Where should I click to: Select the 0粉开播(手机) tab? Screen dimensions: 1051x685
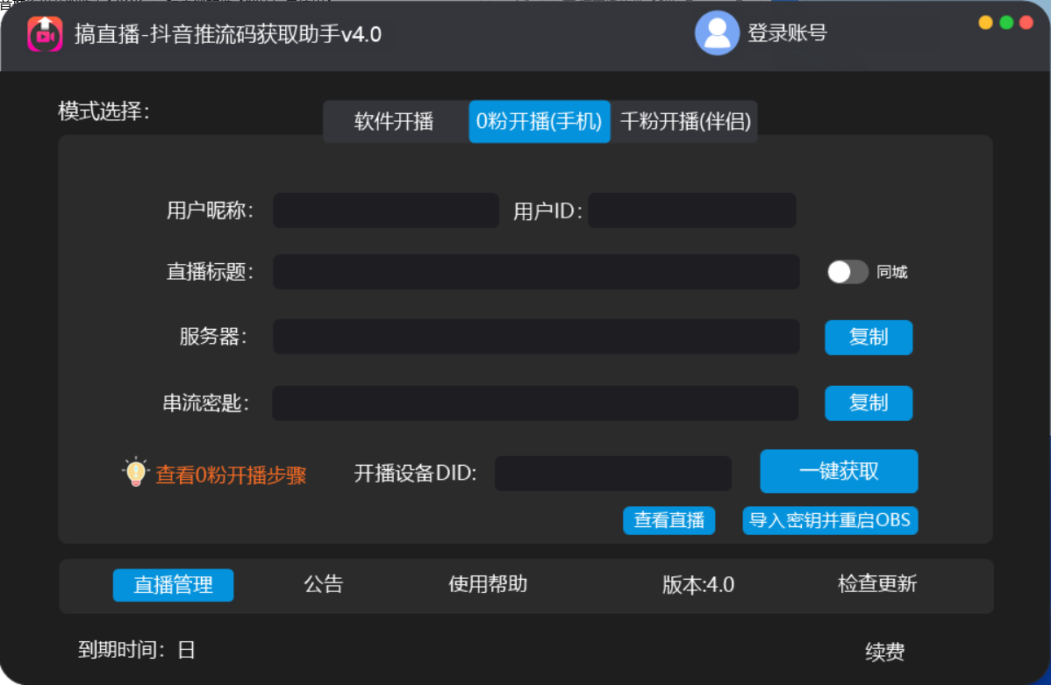pyautogui.click(x=539, y=122)
